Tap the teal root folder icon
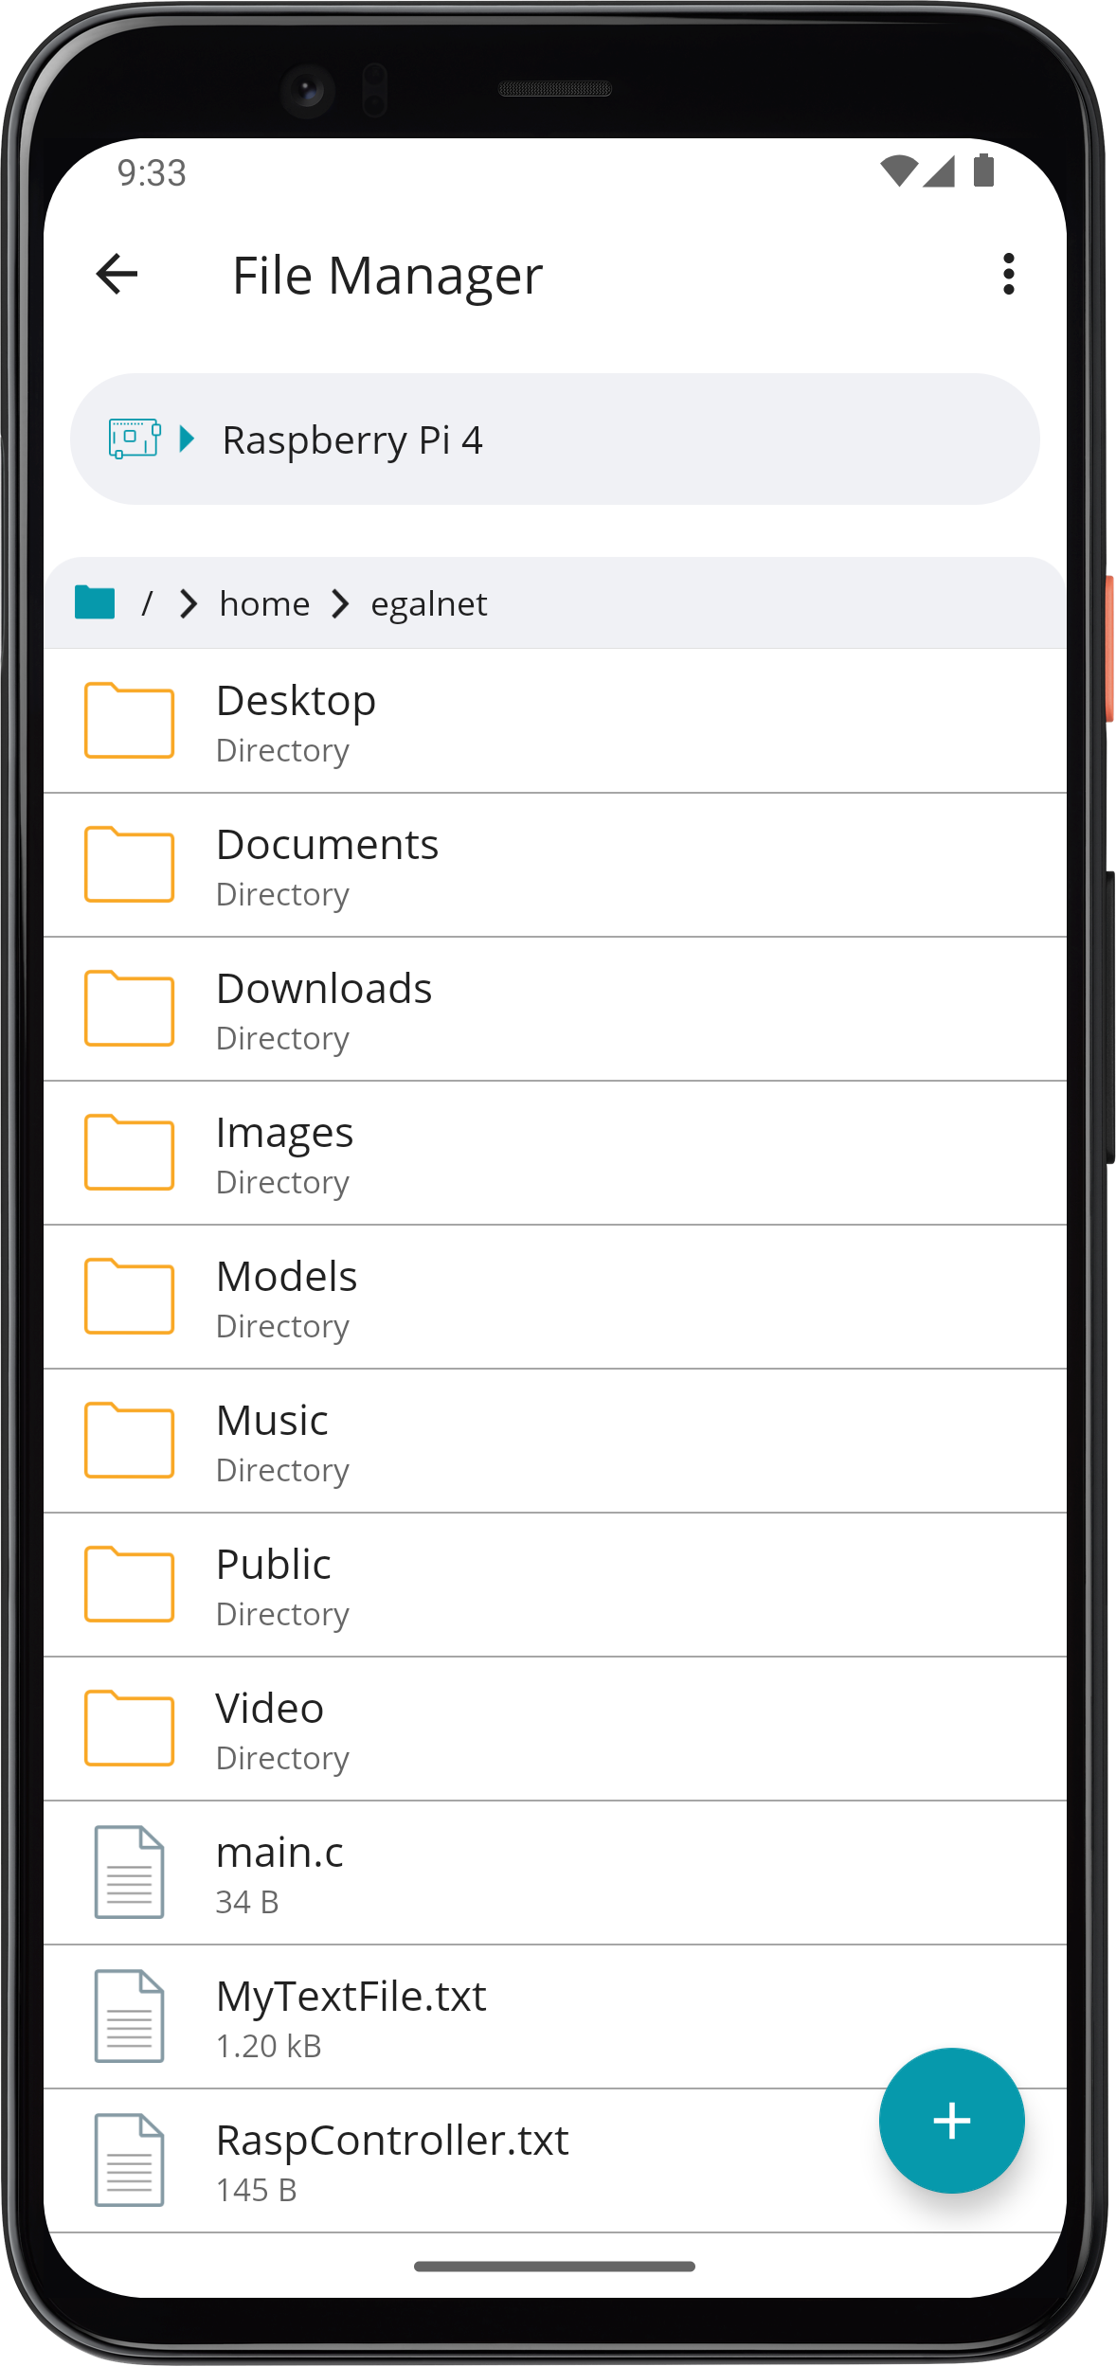Screen dimensions: 1116x2366 [x=95, y=602]
